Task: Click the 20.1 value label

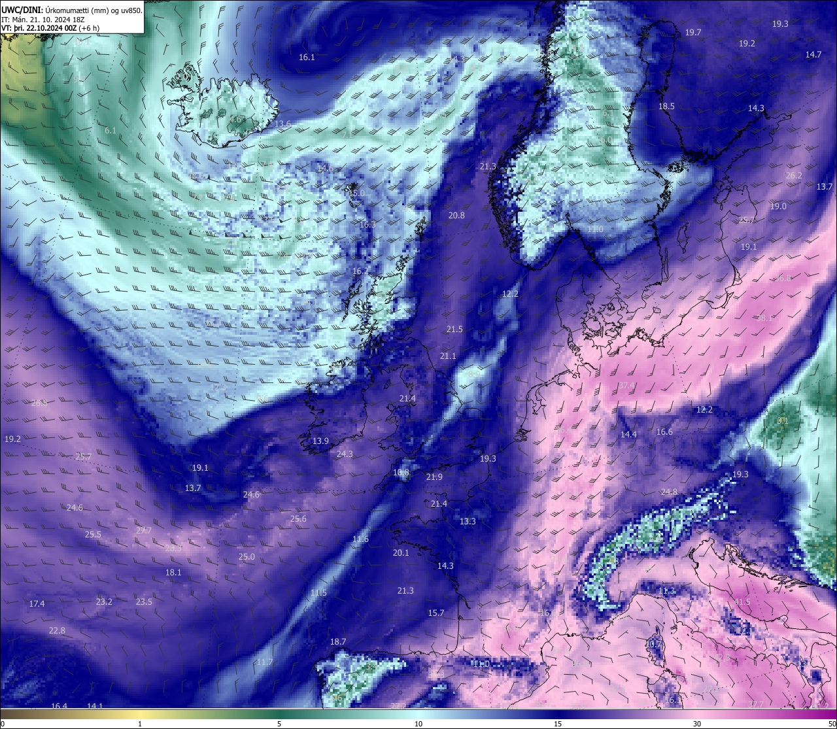Action: [401, 552]
